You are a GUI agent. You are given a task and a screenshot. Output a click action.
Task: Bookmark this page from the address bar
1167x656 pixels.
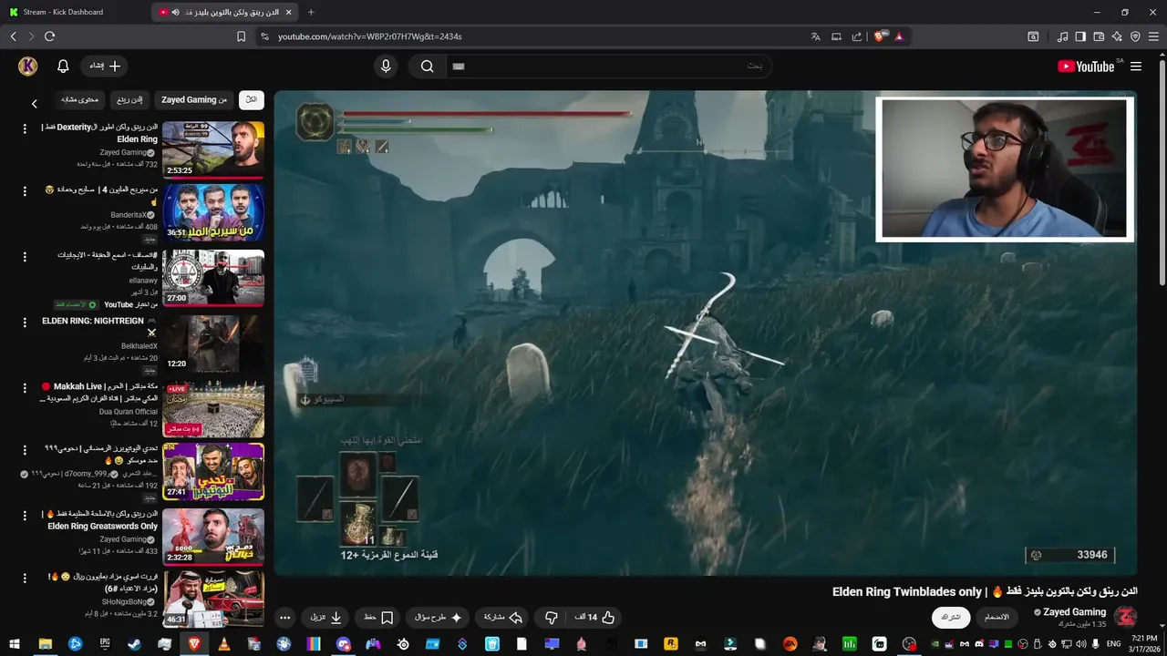tap(241, 36)
